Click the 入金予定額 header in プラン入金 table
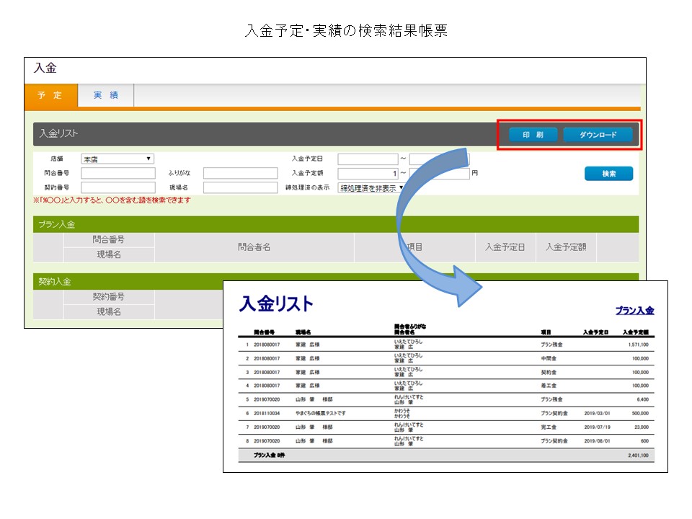The width and height of the screenshot is (692, 519). (x=566, y=247)
